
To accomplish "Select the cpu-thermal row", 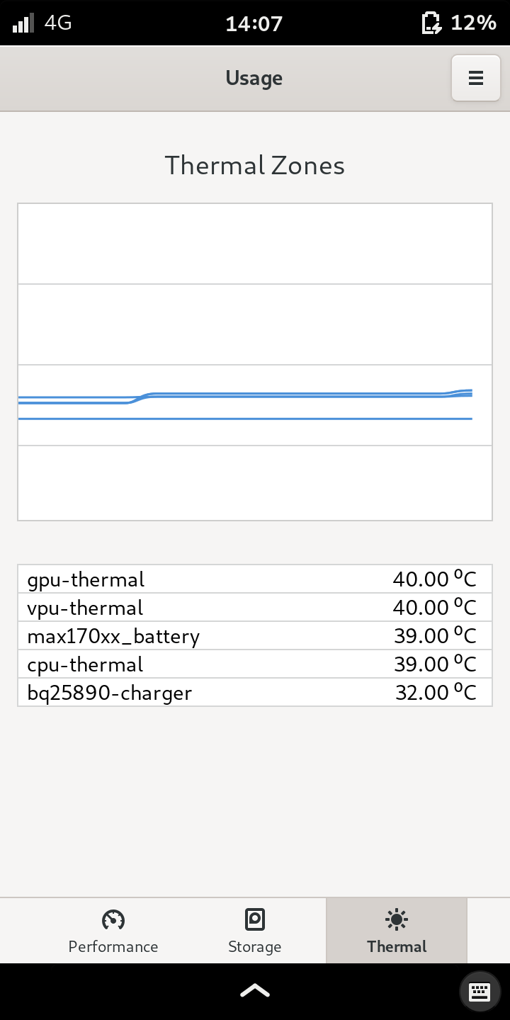I will coord(255,664).
